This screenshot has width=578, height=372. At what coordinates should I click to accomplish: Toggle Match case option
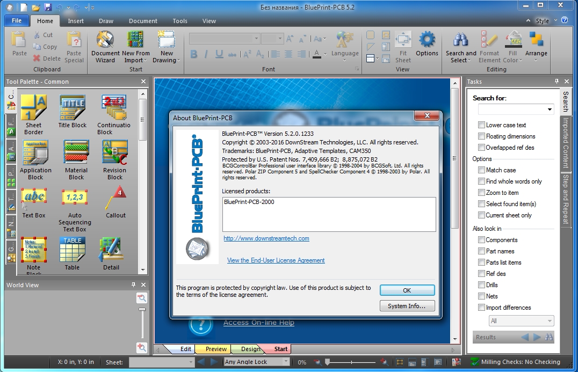click(x=481, y=170)
